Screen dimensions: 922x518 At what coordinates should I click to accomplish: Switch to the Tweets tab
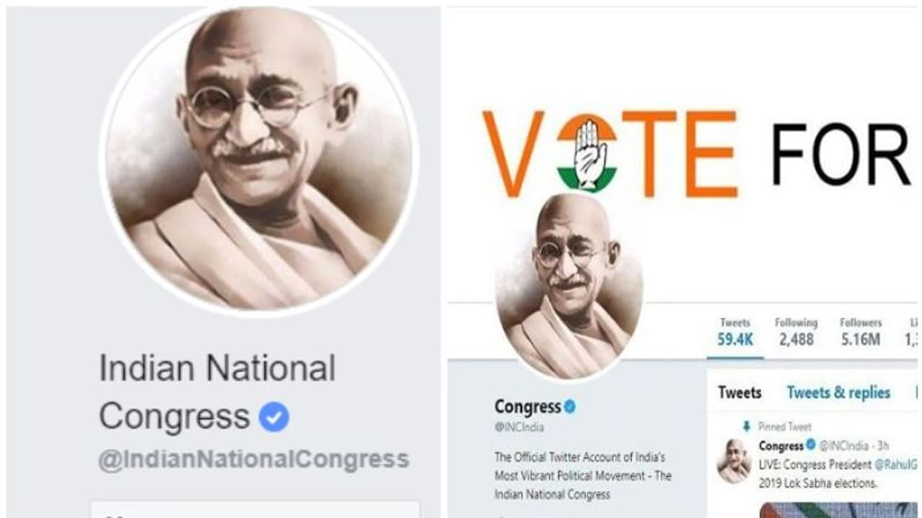739,393
